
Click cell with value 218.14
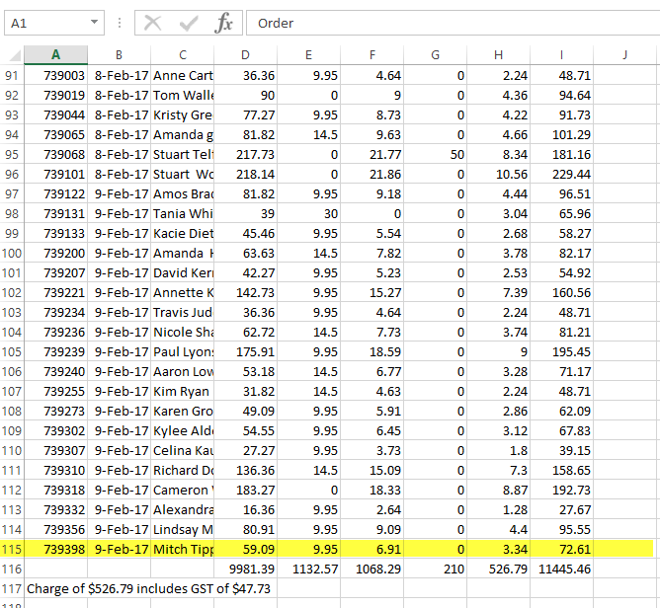245,175
